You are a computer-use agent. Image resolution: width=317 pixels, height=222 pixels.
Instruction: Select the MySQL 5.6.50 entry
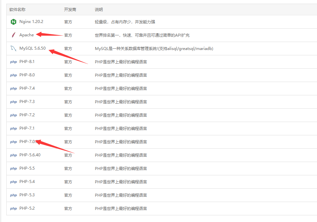point(32,48)
